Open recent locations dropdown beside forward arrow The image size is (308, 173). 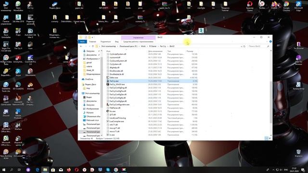tap(90, 46)
